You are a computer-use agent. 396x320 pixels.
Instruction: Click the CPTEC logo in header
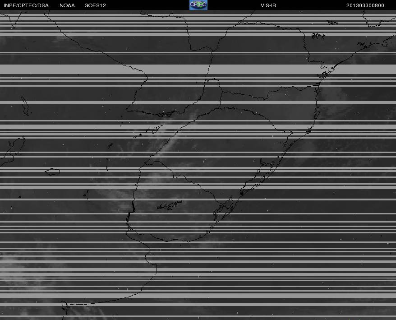click(198, 5)
